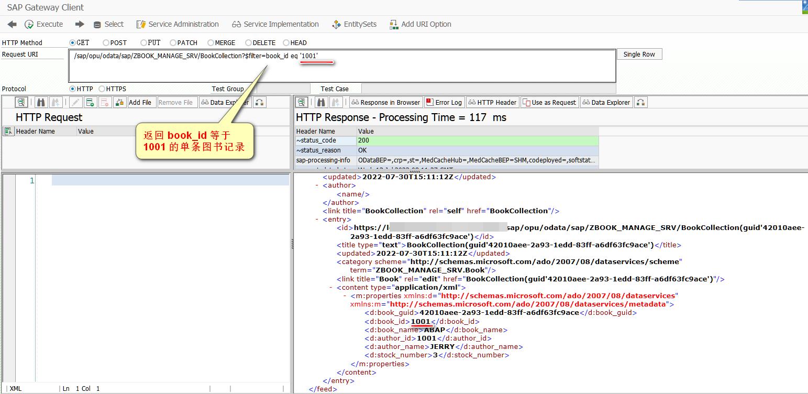Click Find Next icon in HTTP Request toolbar
808x394 pixels.
click(55, 103)
